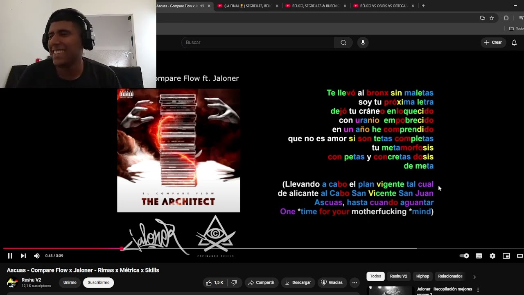Click the magnifier search button
This screenshot has height=295, width=524.
(x=343, y=43)
